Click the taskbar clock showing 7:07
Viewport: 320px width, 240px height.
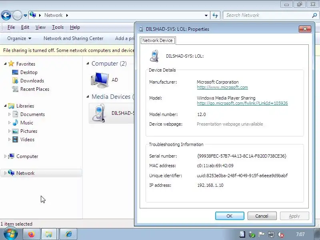(x=300, y=234)
